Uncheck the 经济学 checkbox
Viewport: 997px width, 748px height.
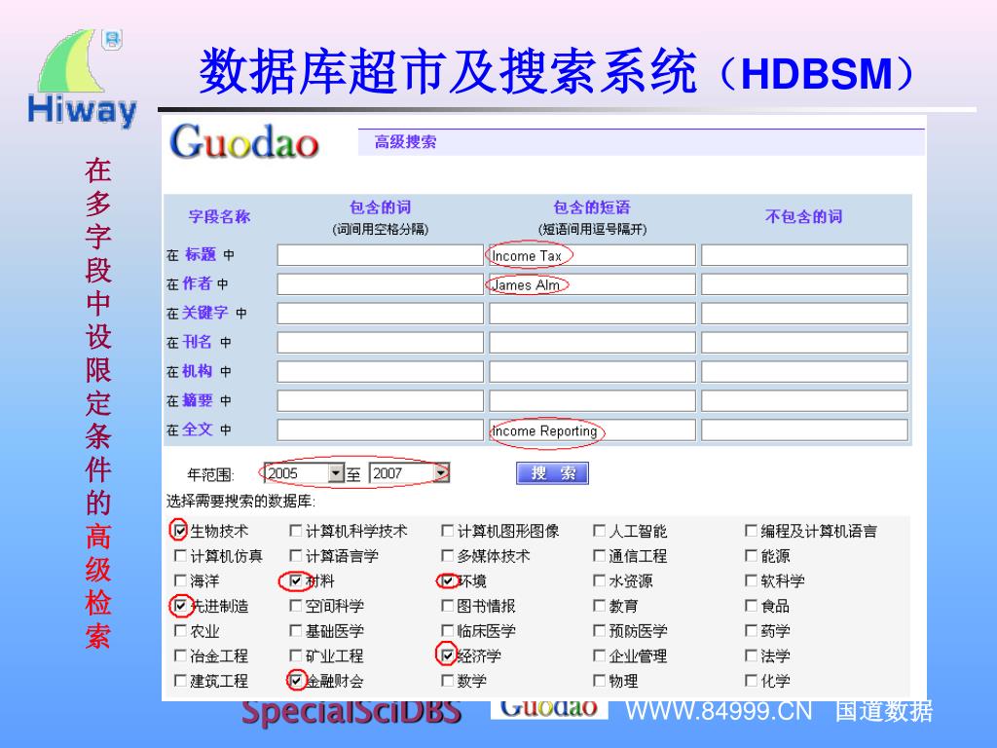pyautogui.click(x=447, y=655)
